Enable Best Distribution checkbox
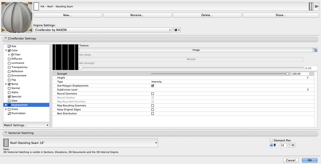The image size is (321, 164). point(153,114)
